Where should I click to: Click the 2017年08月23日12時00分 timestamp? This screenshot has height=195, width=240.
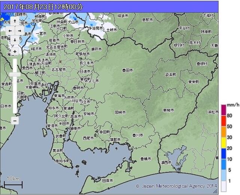tap(43, 7)
